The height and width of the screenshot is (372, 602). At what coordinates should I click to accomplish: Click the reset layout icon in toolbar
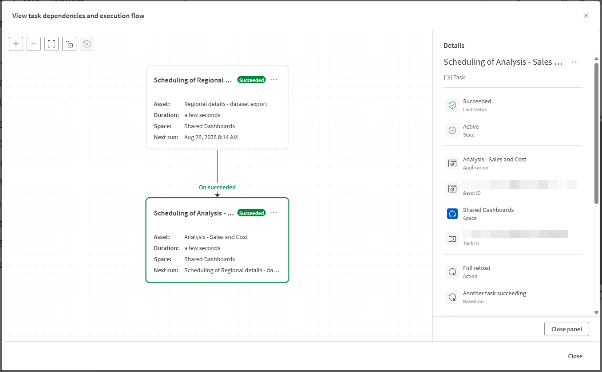[87, 44]
